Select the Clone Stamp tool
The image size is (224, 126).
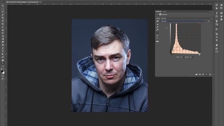point(2,30)
